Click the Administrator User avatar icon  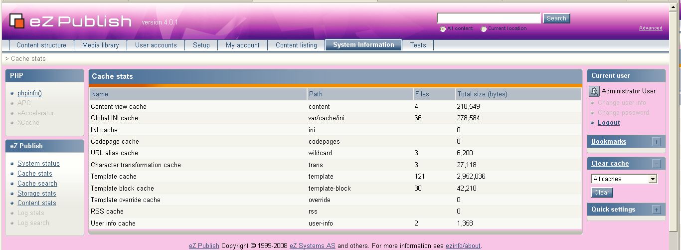click(594, 91)
